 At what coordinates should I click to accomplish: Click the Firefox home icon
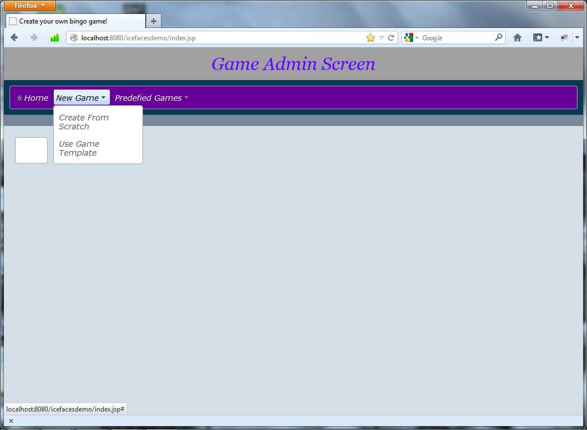(517, 38)
